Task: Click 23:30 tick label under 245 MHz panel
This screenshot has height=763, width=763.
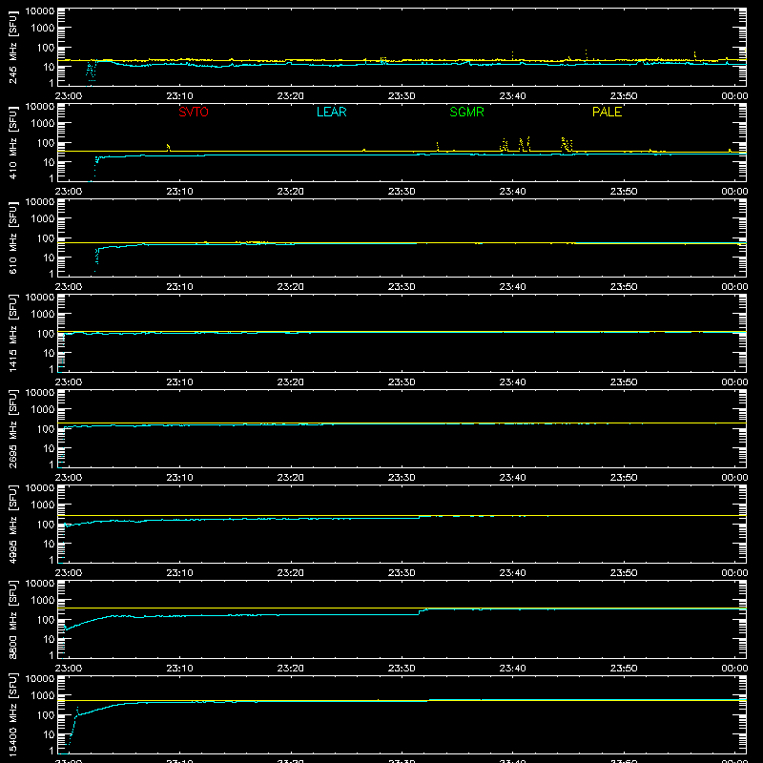Action: pos(402,96)
